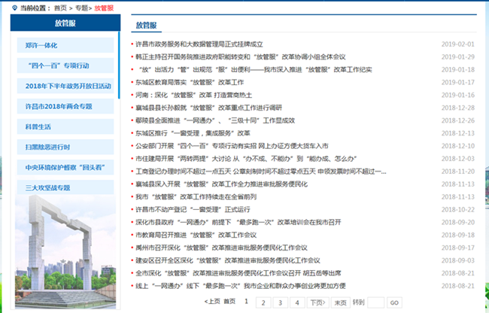Click the location pin icon in breadcrumb
489x313 pixels.
click(x=15, y=6)
